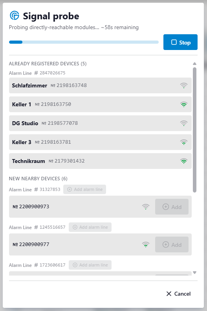This screenshot has height=311, width=207.
Task: Add alarm line 31327853
Action: click(84, 189)
